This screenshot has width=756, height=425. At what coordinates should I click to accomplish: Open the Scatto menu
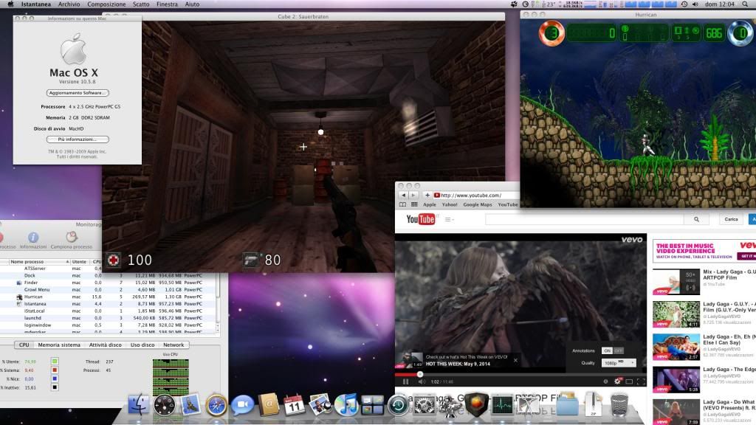141,4
